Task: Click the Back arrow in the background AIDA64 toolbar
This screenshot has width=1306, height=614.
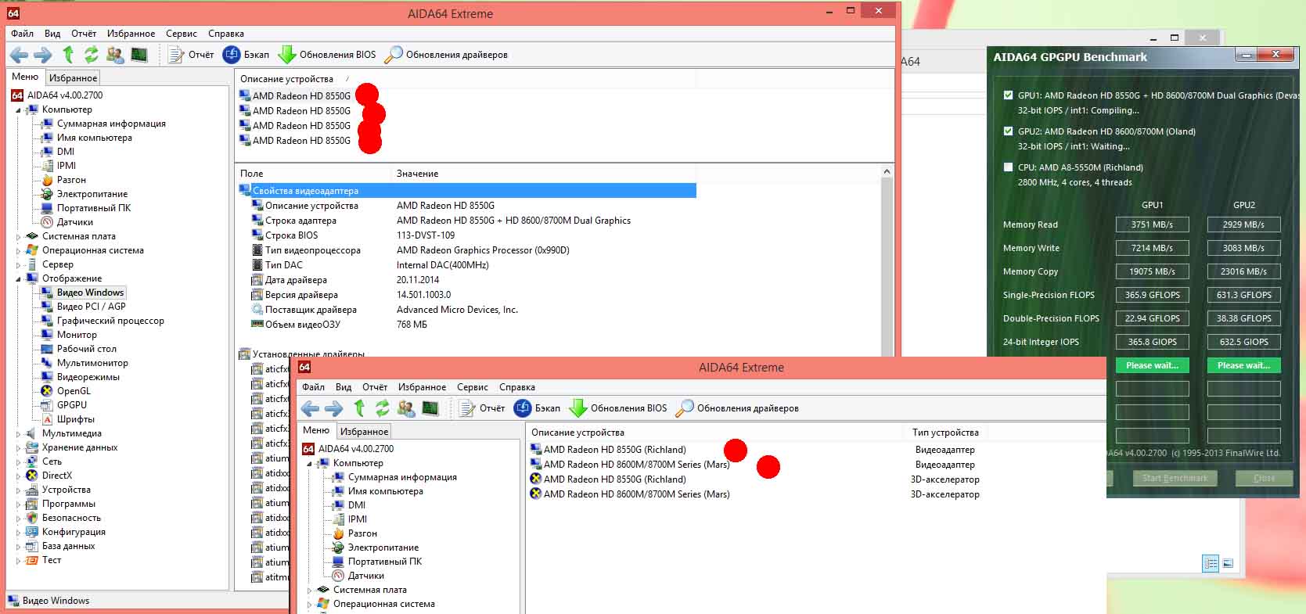Action: (x=19, y=55)
